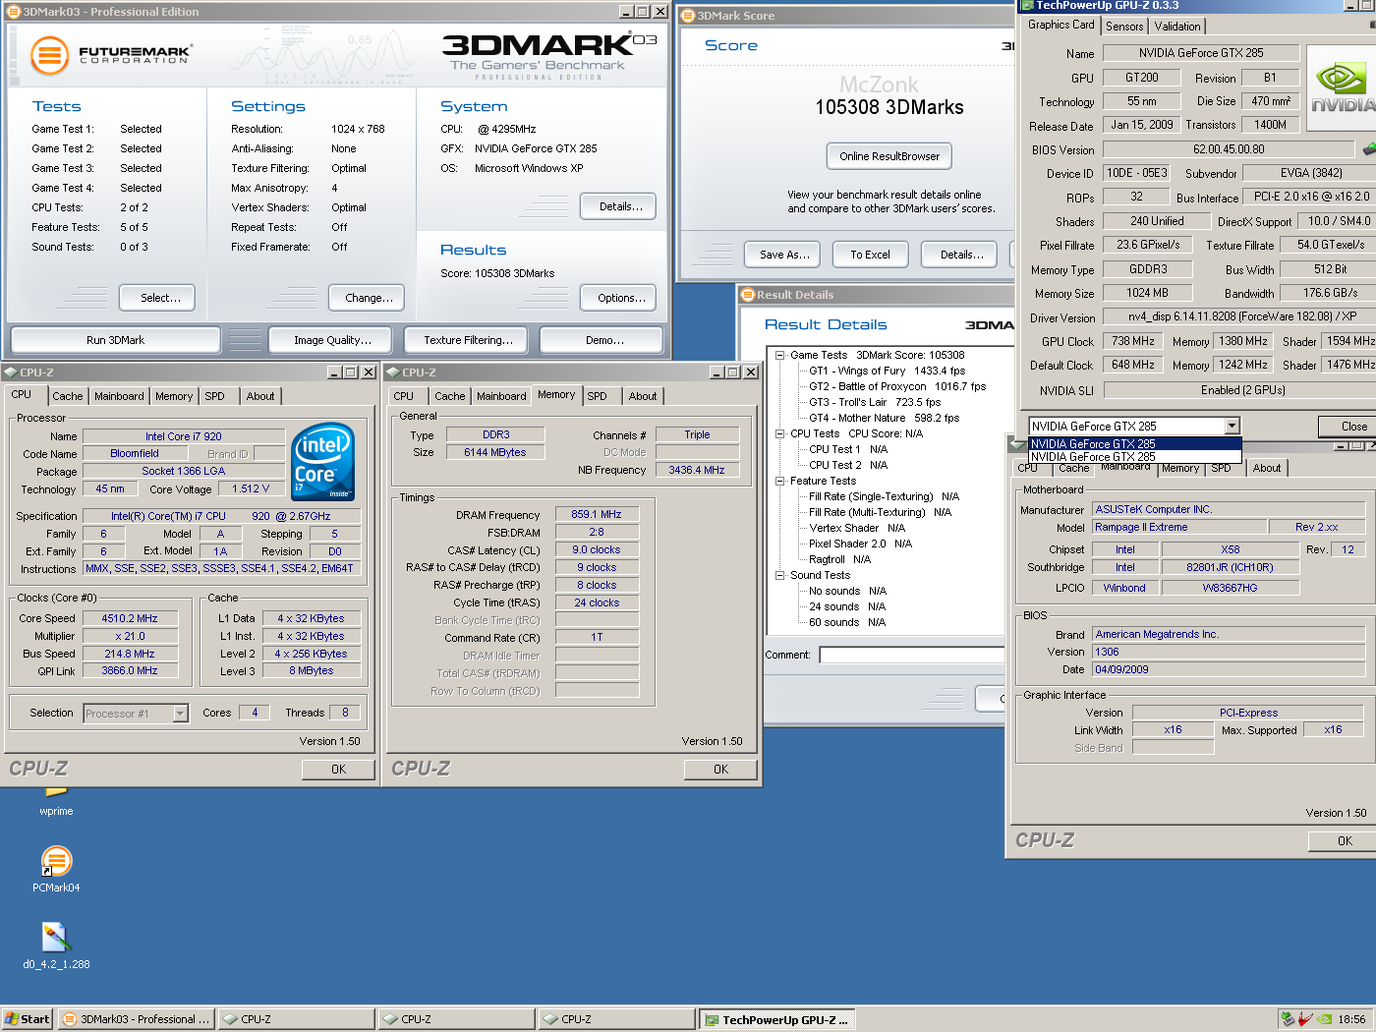The height and width of the screenshot is (1032, 1376).
Task: Collapse the Sound Tests tree node
Action: point(779,575)
